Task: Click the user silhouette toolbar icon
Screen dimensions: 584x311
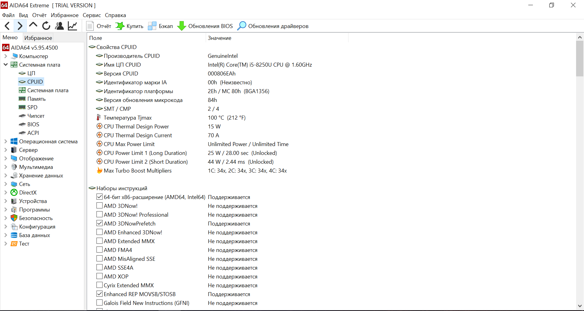Action: (59, 26)
